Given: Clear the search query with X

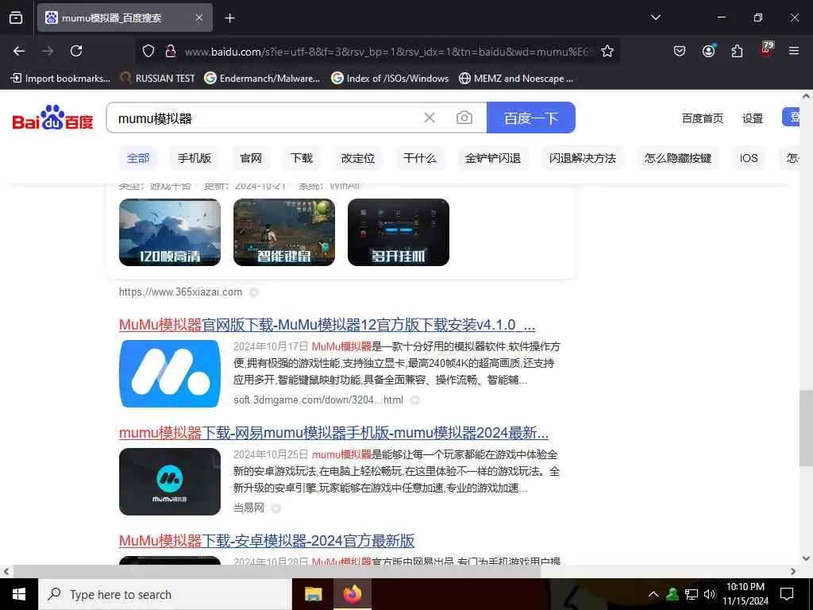Looking at the screenshot, I should [x=430, y=118].
